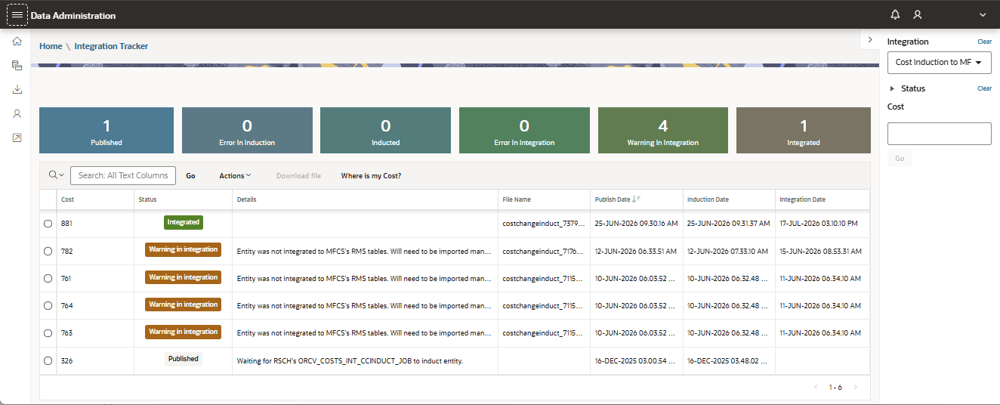The height and width of the screenshot is (405, 1000).
Task: Open the Integration Date column header
Action: 822,199
